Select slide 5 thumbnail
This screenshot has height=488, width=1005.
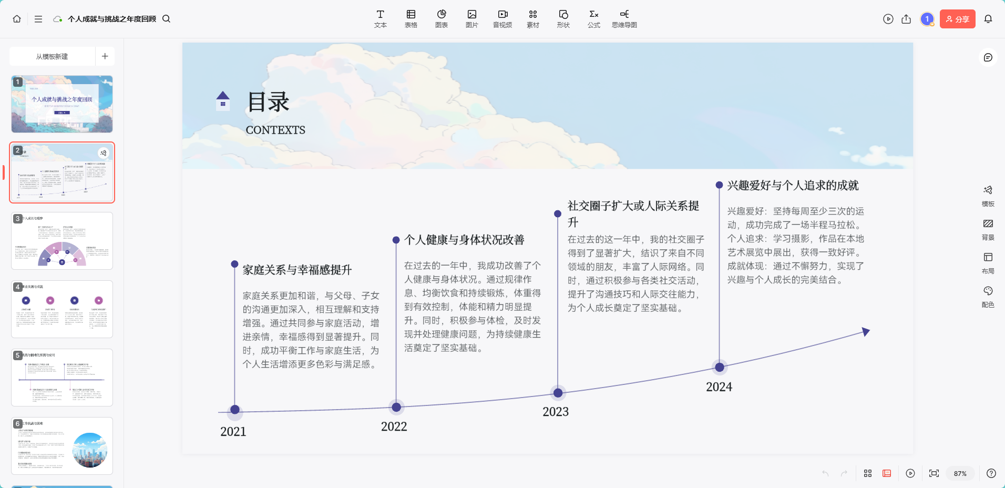coord(62,378)
